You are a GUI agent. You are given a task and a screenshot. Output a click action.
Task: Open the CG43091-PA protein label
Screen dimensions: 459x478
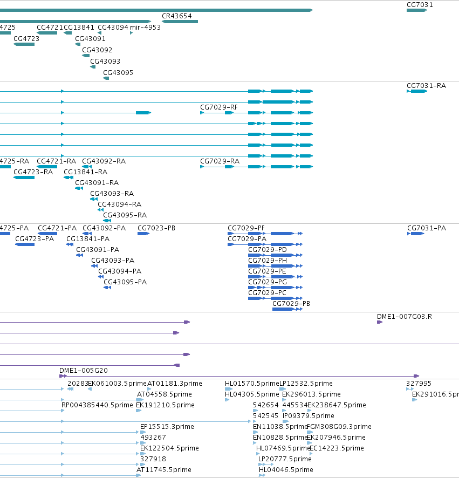98,250
